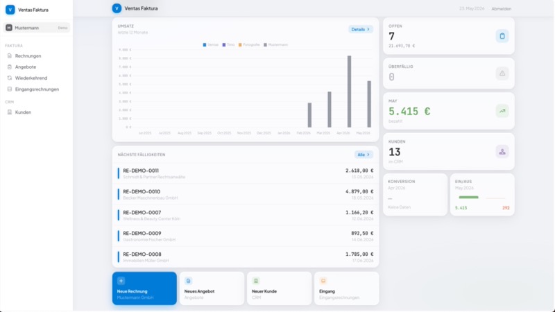This screenshot has height=312, width=555.
Task: Toggle the Fotografie legend entry in chart
Action: tap(249, 45)
